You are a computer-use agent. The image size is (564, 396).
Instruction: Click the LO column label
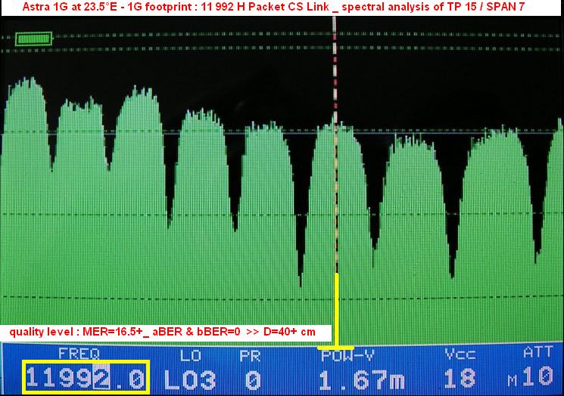click(x=191, y=354)
